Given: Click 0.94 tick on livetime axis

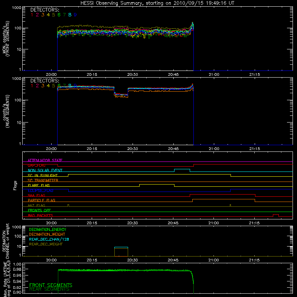Looking at the screenshot, I should pyautogui.click(x=17, y=281).
